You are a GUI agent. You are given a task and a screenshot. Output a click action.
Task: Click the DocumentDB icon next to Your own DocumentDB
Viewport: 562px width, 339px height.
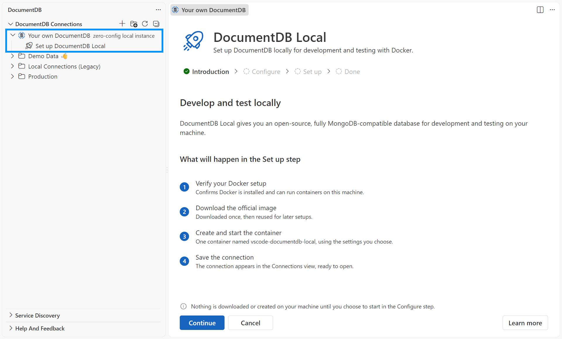22,35
